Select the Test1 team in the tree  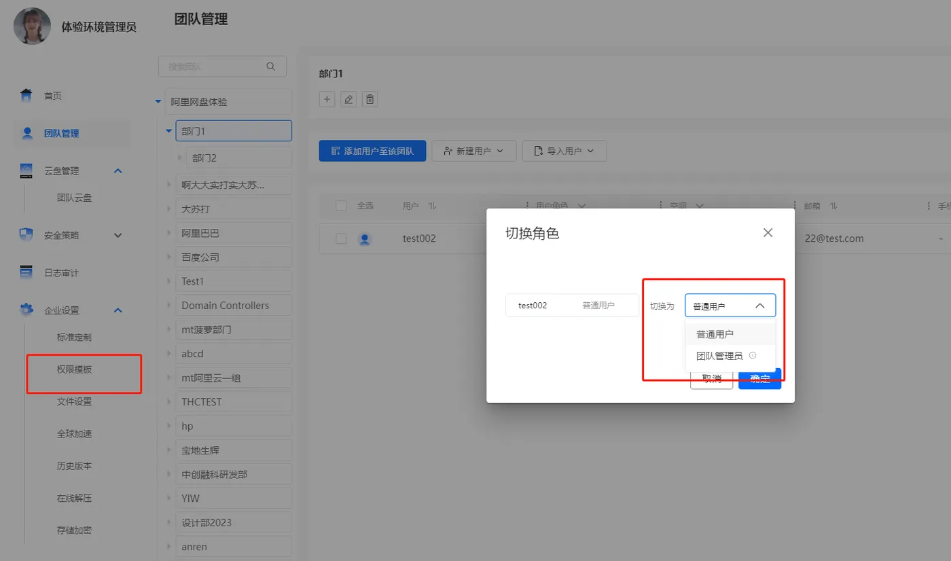point(233,281)
